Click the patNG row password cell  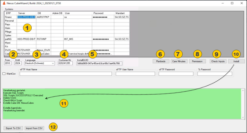coord(103,39)
